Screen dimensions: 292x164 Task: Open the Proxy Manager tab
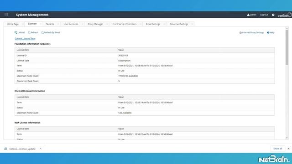(95, 24)
